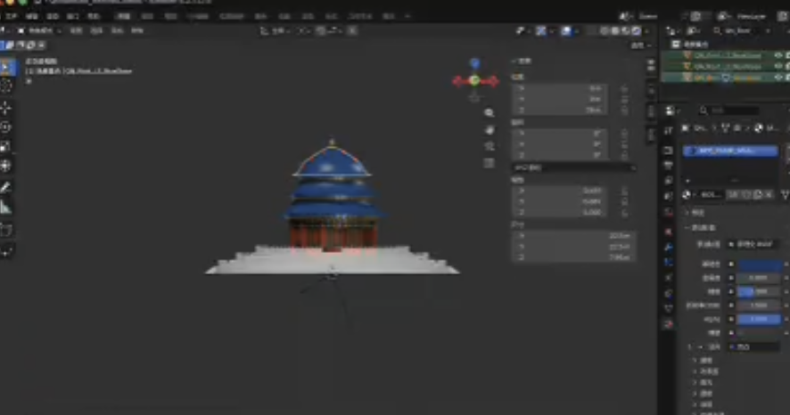Open the World properties tab
Screen dimensions: 790x415
click(668, 212)
